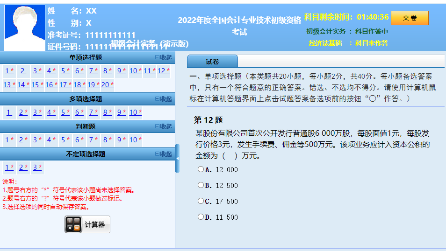Click the candidate photo thumbnail

coord(24,28)
